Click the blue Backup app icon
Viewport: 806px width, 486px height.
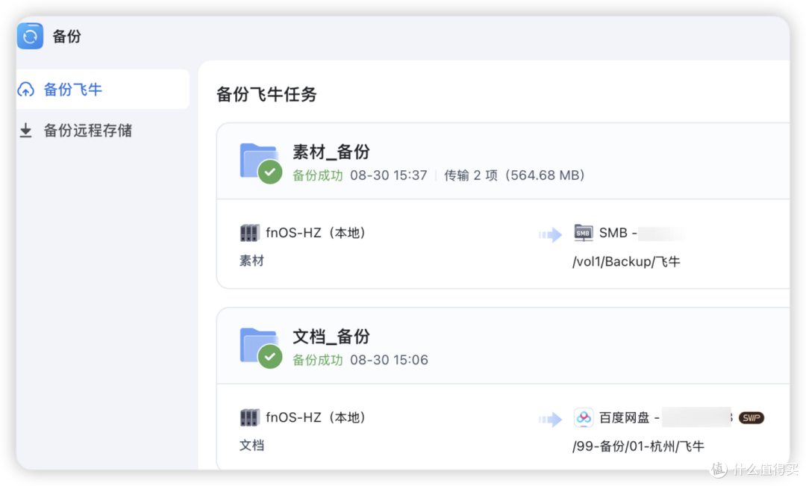(30, 36)
